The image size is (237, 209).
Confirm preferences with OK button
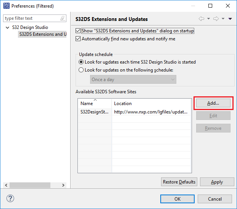pyautogui.click(x=177, y=199)
